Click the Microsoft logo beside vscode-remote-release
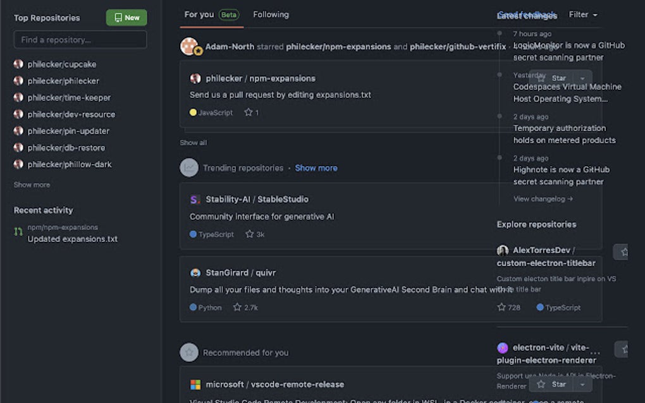Viewport: 645px width, 403px height. coord(195,383)
